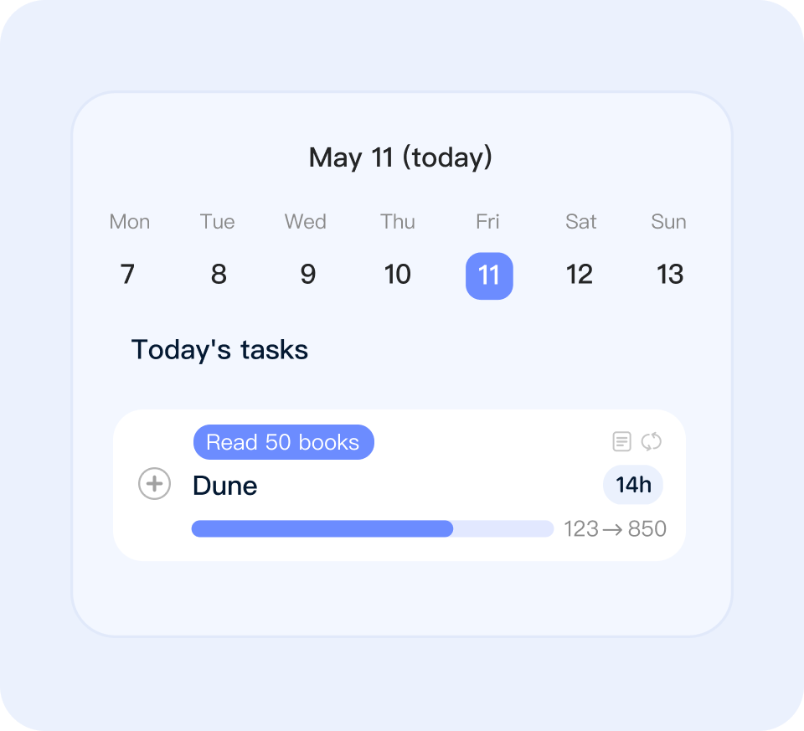This screenshot has width=804, height=731.
Task: Open the notes icon on Dune task
Action: click(621, 441)
